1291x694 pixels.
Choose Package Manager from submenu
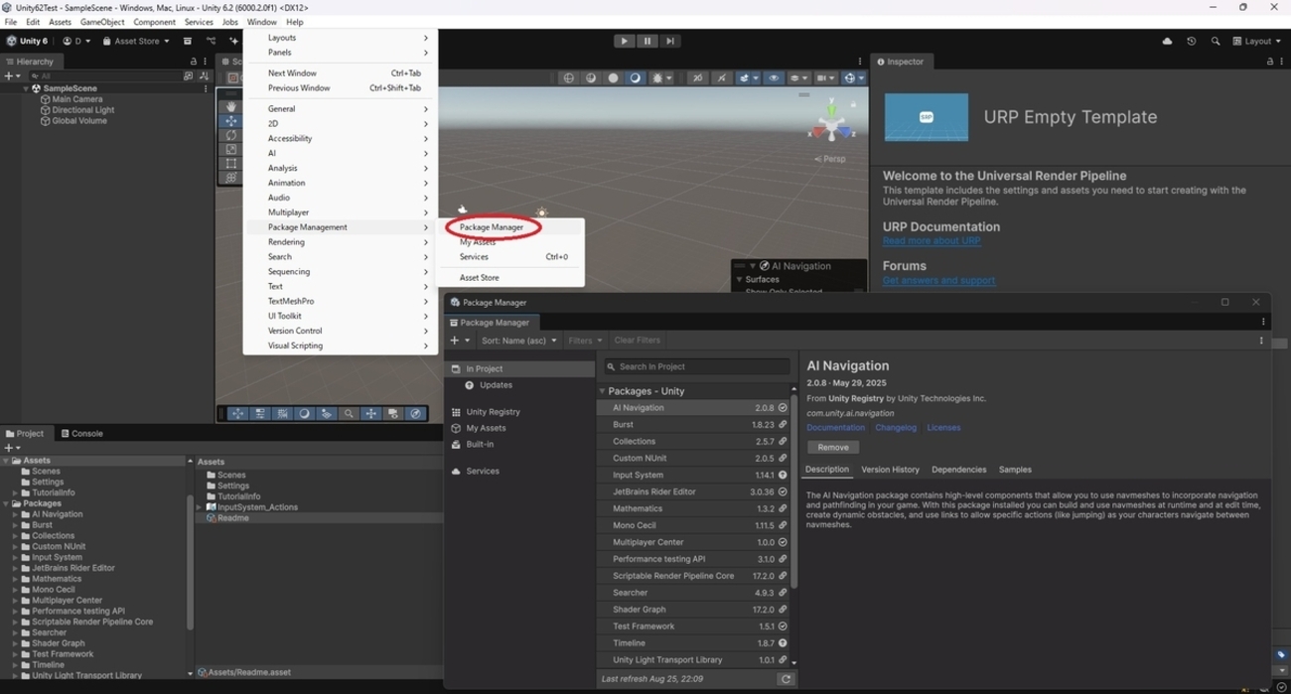pos(491,227)
